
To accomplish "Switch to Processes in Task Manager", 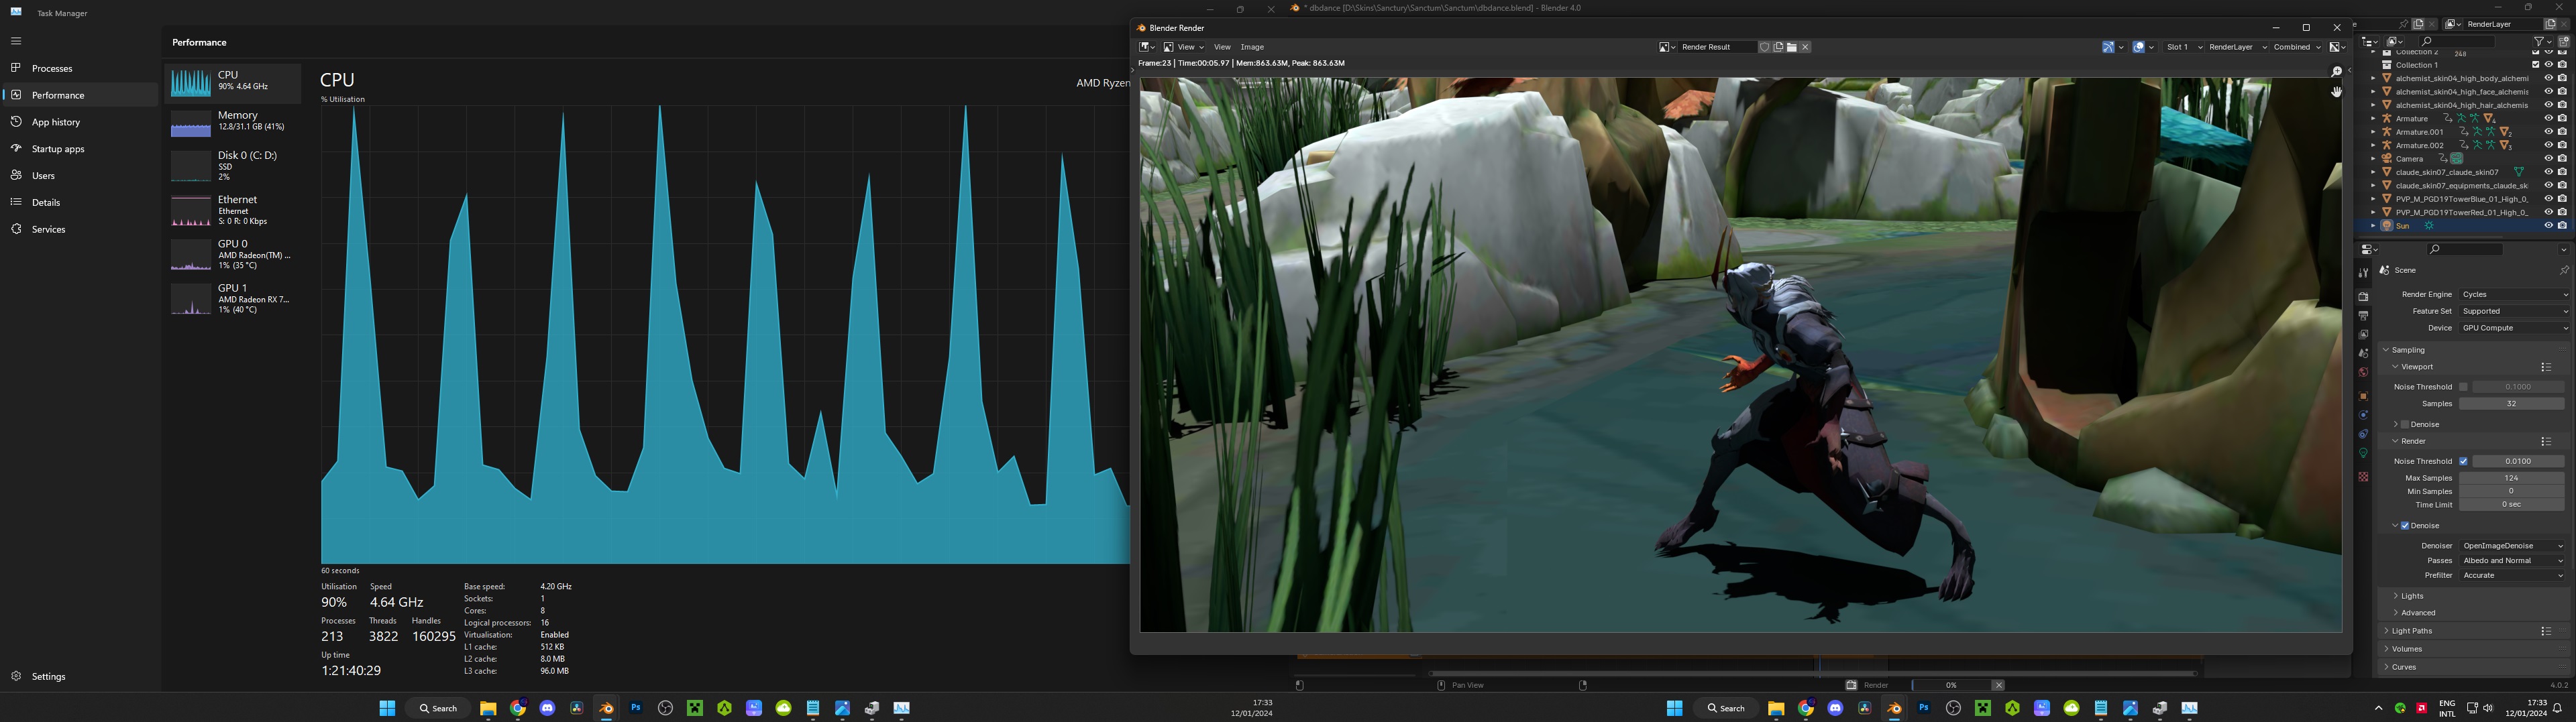I will click(x=80, y=68).
